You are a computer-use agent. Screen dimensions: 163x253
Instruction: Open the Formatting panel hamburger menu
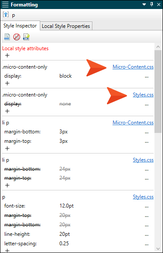pos(5,5)
